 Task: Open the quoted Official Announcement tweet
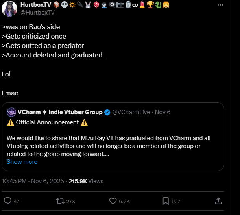coord(114,142)
